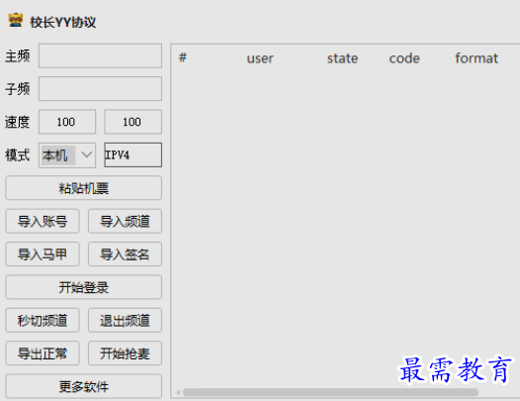Sort by the user column header
This screenshot has height=401, width=520.
click(x=260, y=58)
